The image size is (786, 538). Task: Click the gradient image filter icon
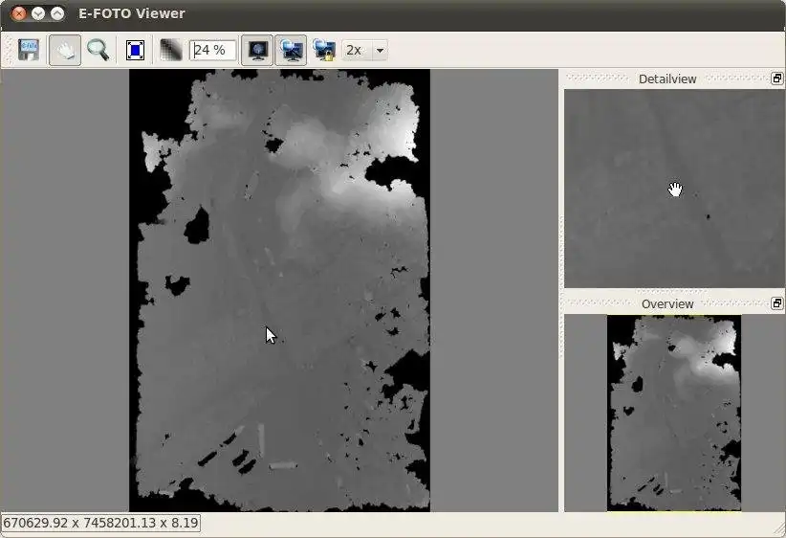coord(170,50)
